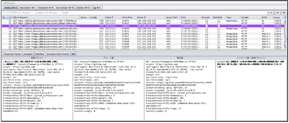The height and width of the screenshot is (123, 289).
Task: Tick the Modified checkbox for packet 22
Action: [219, 47]
